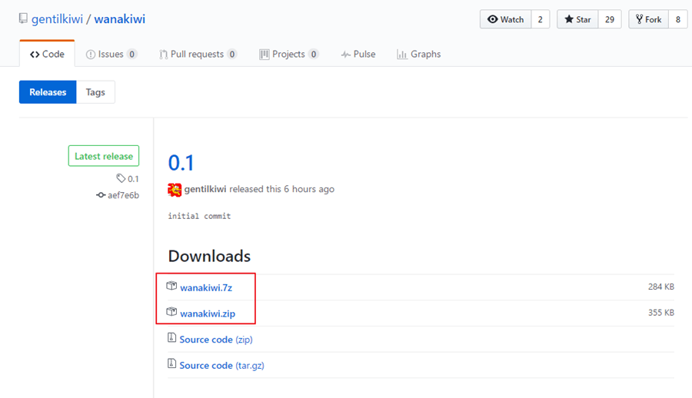The image size is (692, 398).
Task: Click the repository book icon beside gentilkiwi
Action: 23,18
